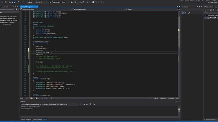
Task: Click the Solution Explorer search field
Action: tap(211, 13)
